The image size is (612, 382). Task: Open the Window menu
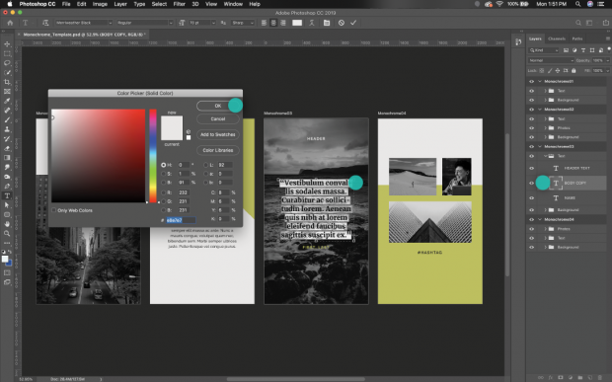(x=233, y=4)
